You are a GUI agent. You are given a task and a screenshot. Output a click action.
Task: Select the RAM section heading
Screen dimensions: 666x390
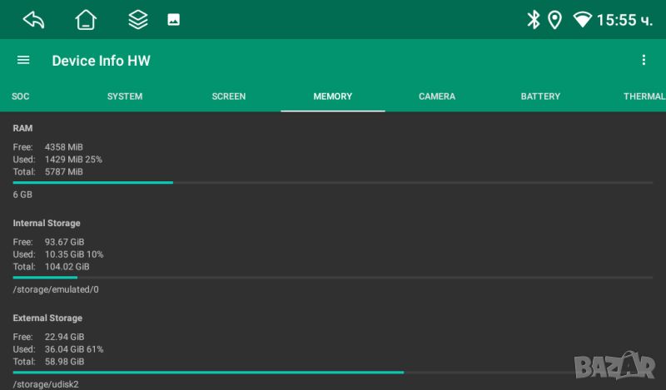point(22,128)
